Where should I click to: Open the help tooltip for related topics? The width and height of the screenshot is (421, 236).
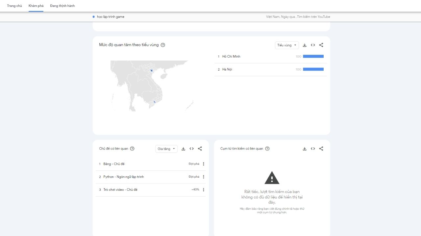coord(132,148)
